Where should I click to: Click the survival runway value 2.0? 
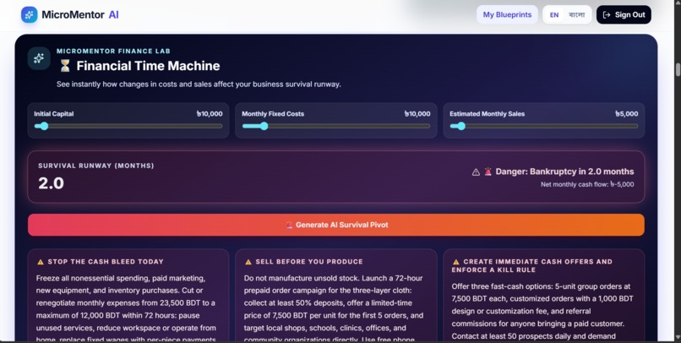coord(51,183)
